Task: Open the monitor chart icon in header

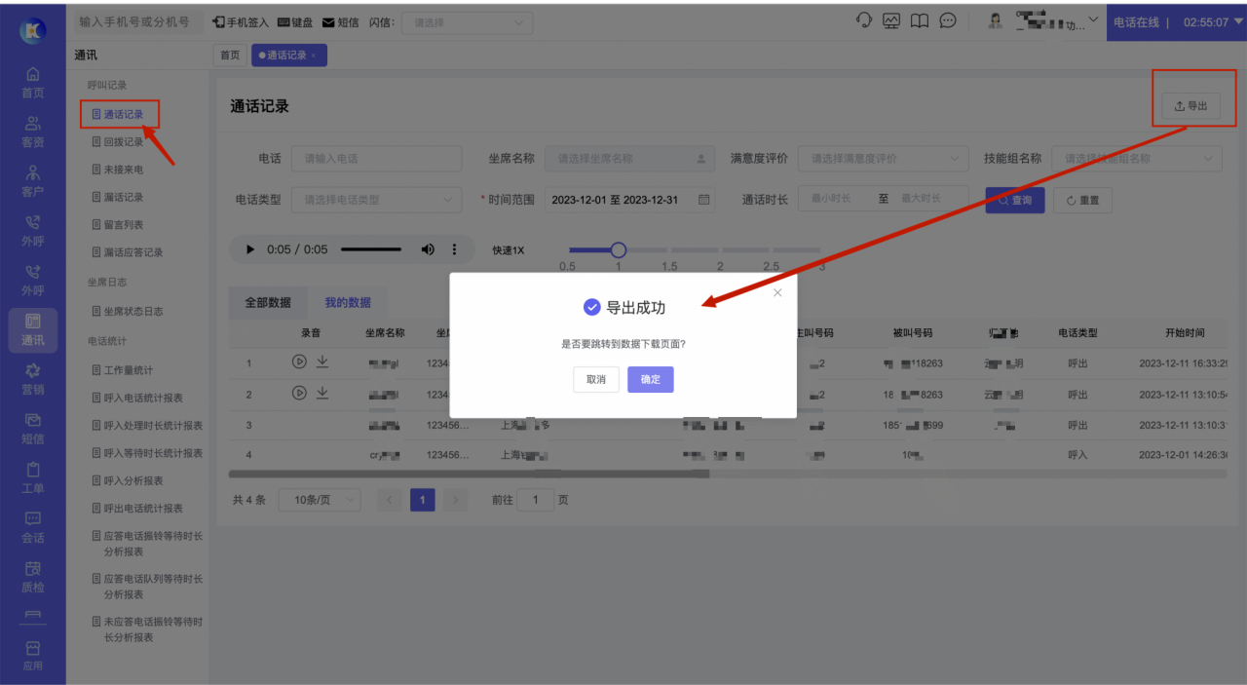Action: pyautogui.click(x=891, y=21)
